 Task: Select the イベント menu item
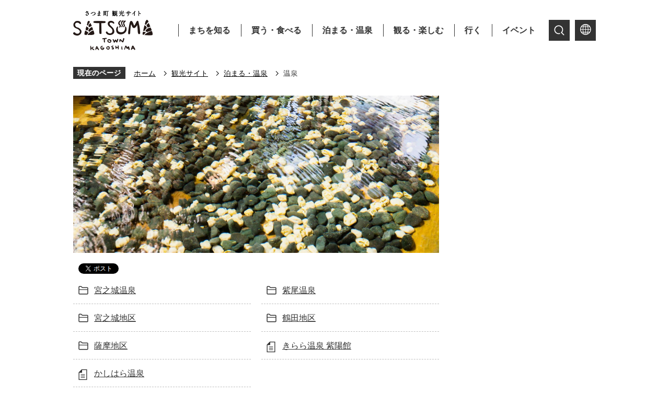click(x=519, y=30)
